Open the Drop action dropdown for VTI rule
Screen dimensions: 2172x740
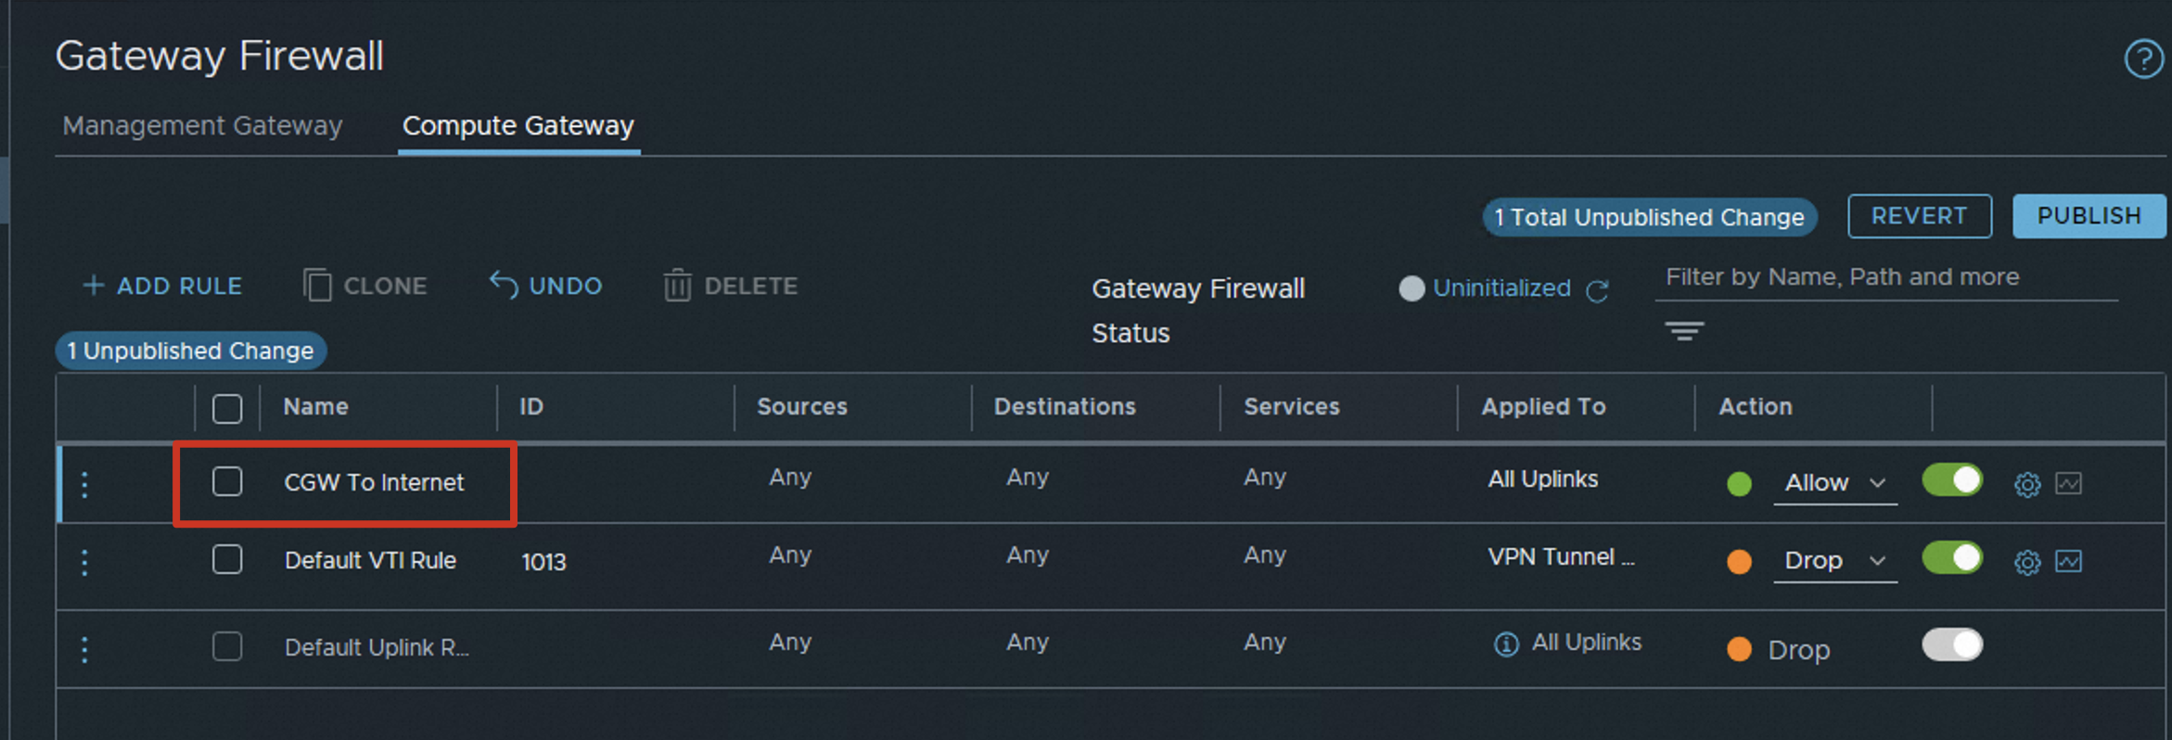pyautogui.click(x=1834, y=561)
